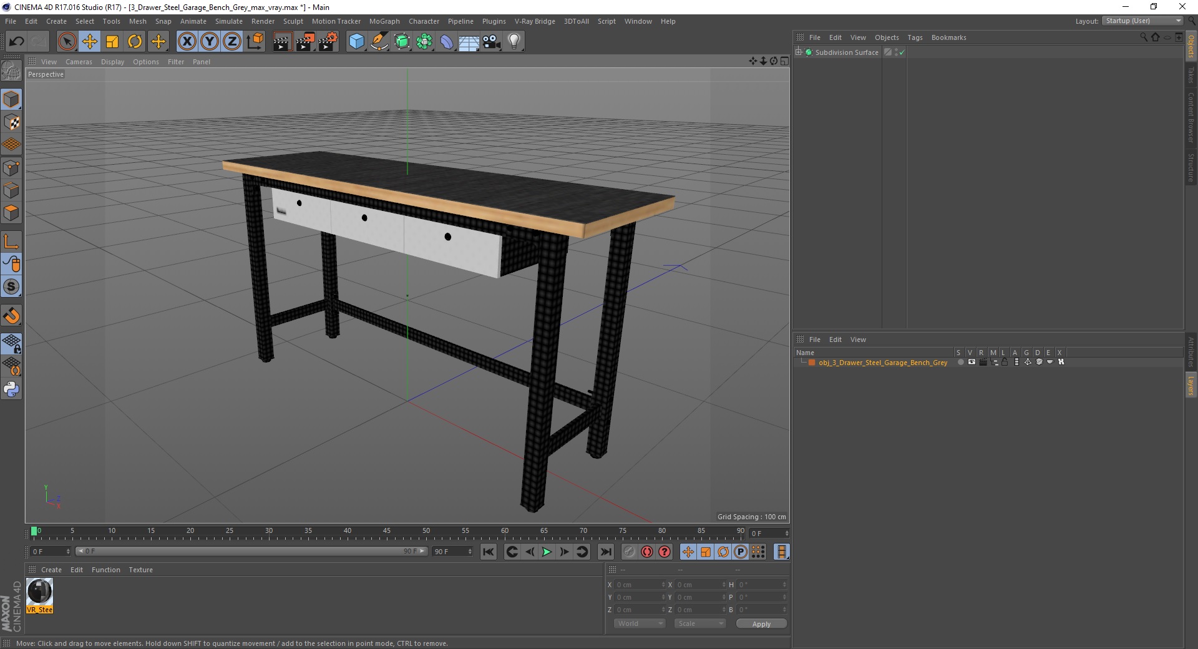1198x649 pixels.
Task: Undo the last action with Undo arrow
Action: 16,42
